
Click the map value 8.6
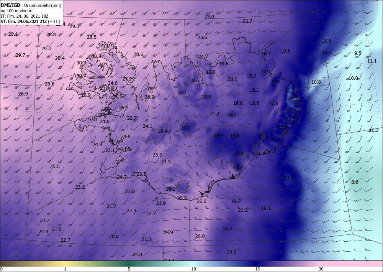(x=355, y=182)
